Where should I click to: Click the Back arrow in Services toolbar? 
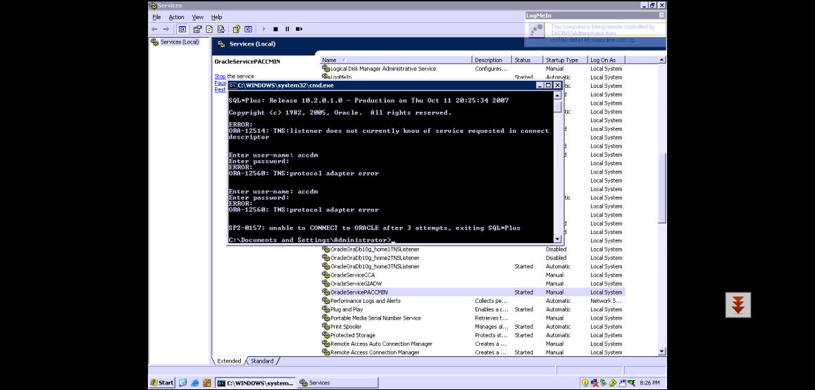(154, 29)
